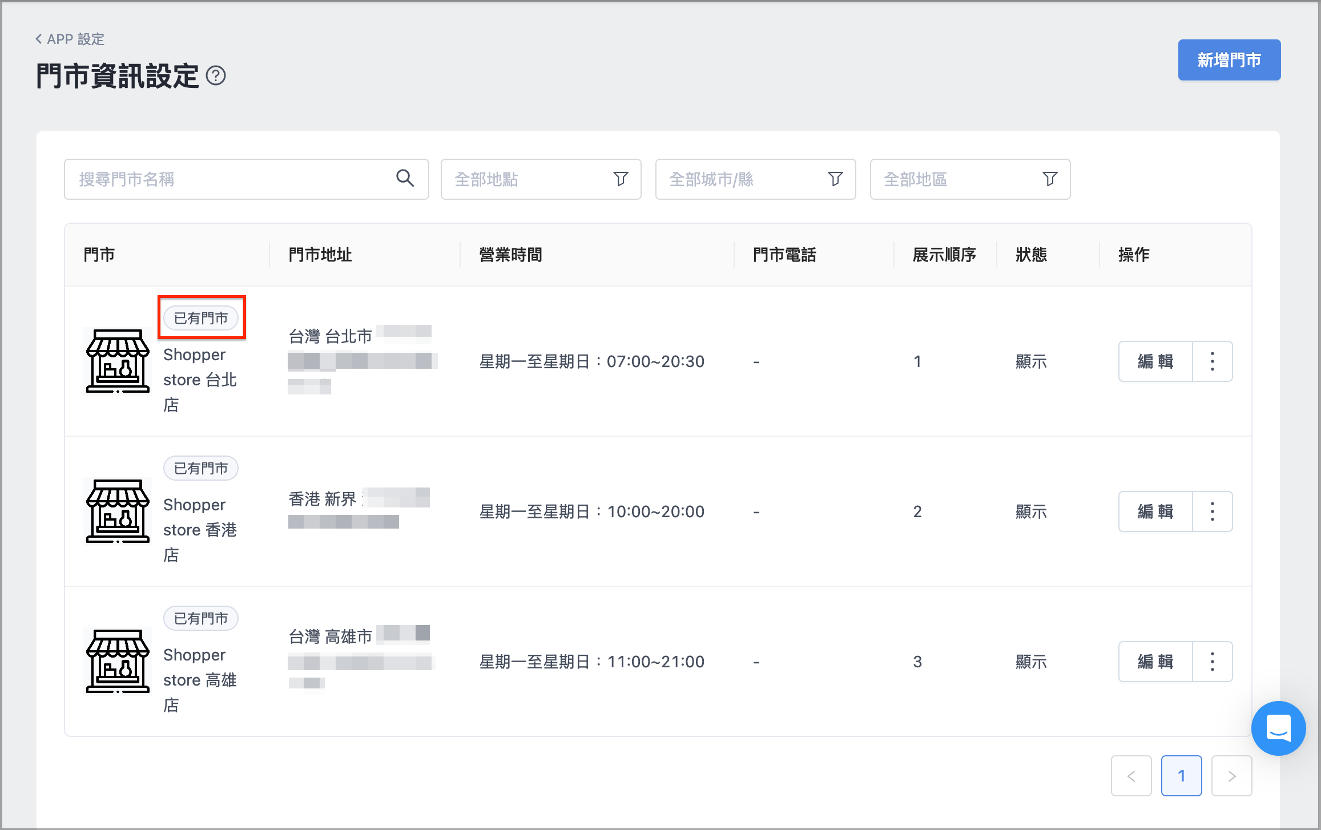Screen dimensions: 1321x830
Task: Click display order 3
Action: [x=917, y=662]
